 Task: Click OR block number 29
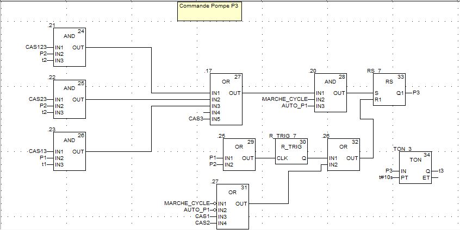point(239,155)
